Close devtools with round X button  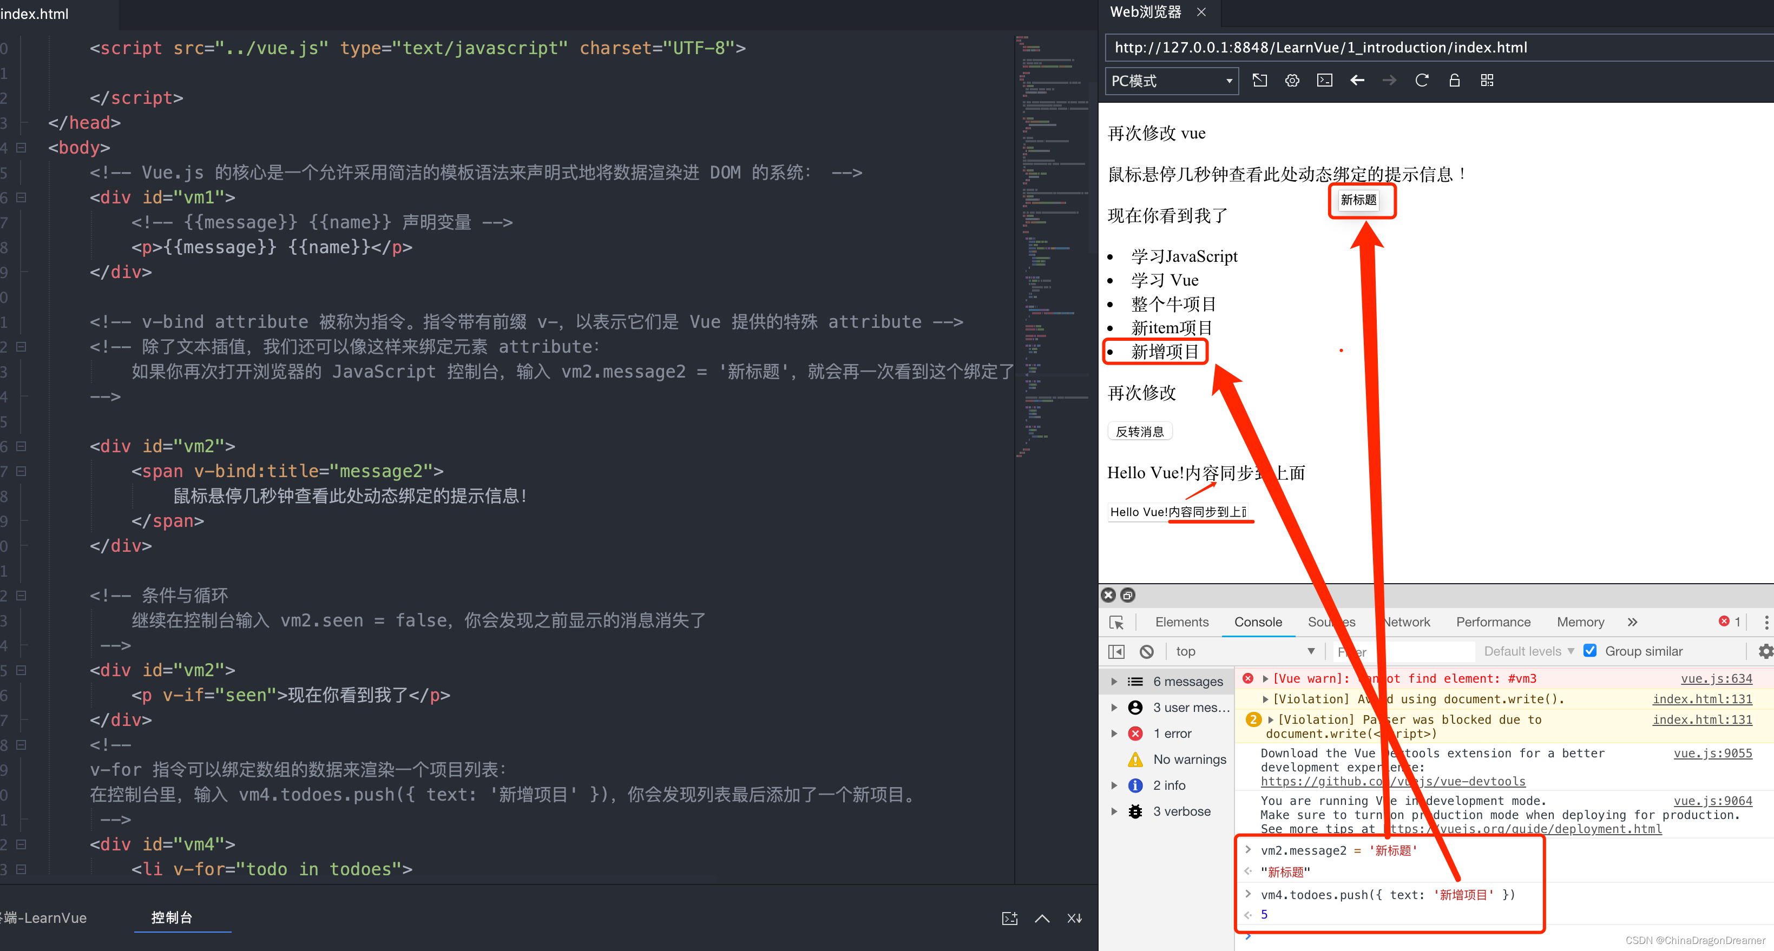tap(1108, 595)
